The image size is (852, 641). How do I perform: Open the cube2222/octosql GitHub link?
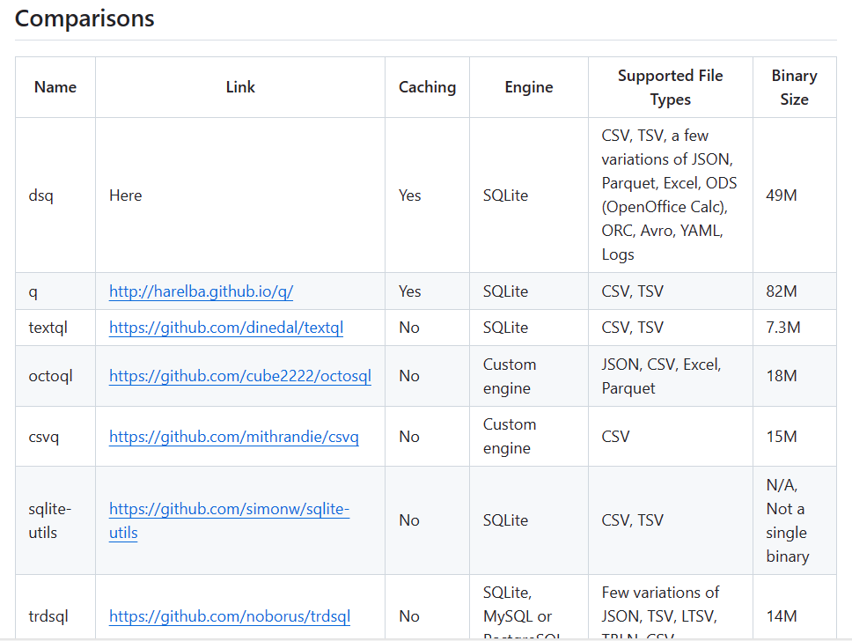239,376
